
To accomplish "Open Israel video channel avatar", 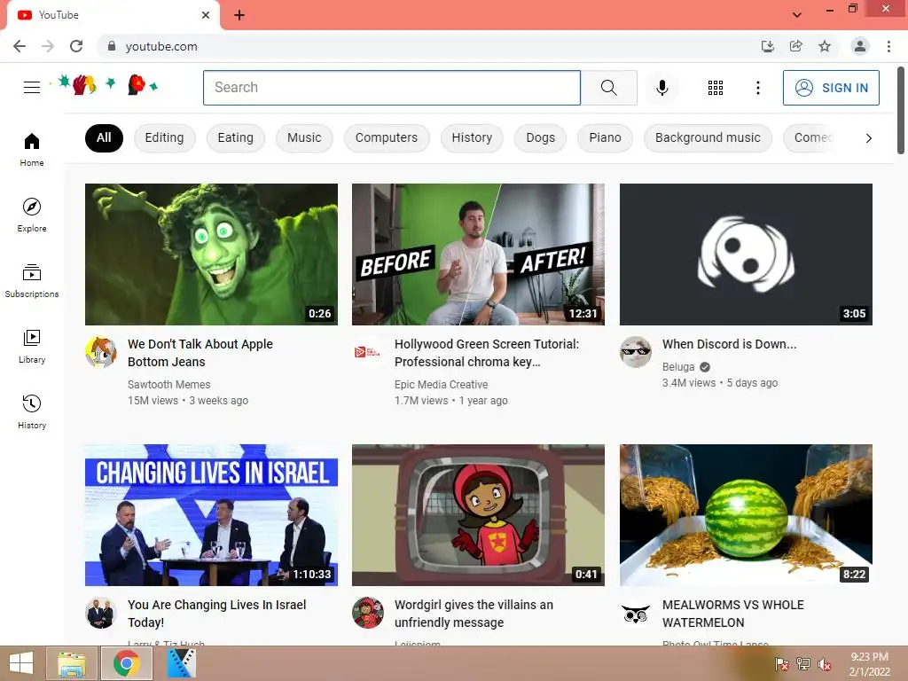I will pos(101,613).
